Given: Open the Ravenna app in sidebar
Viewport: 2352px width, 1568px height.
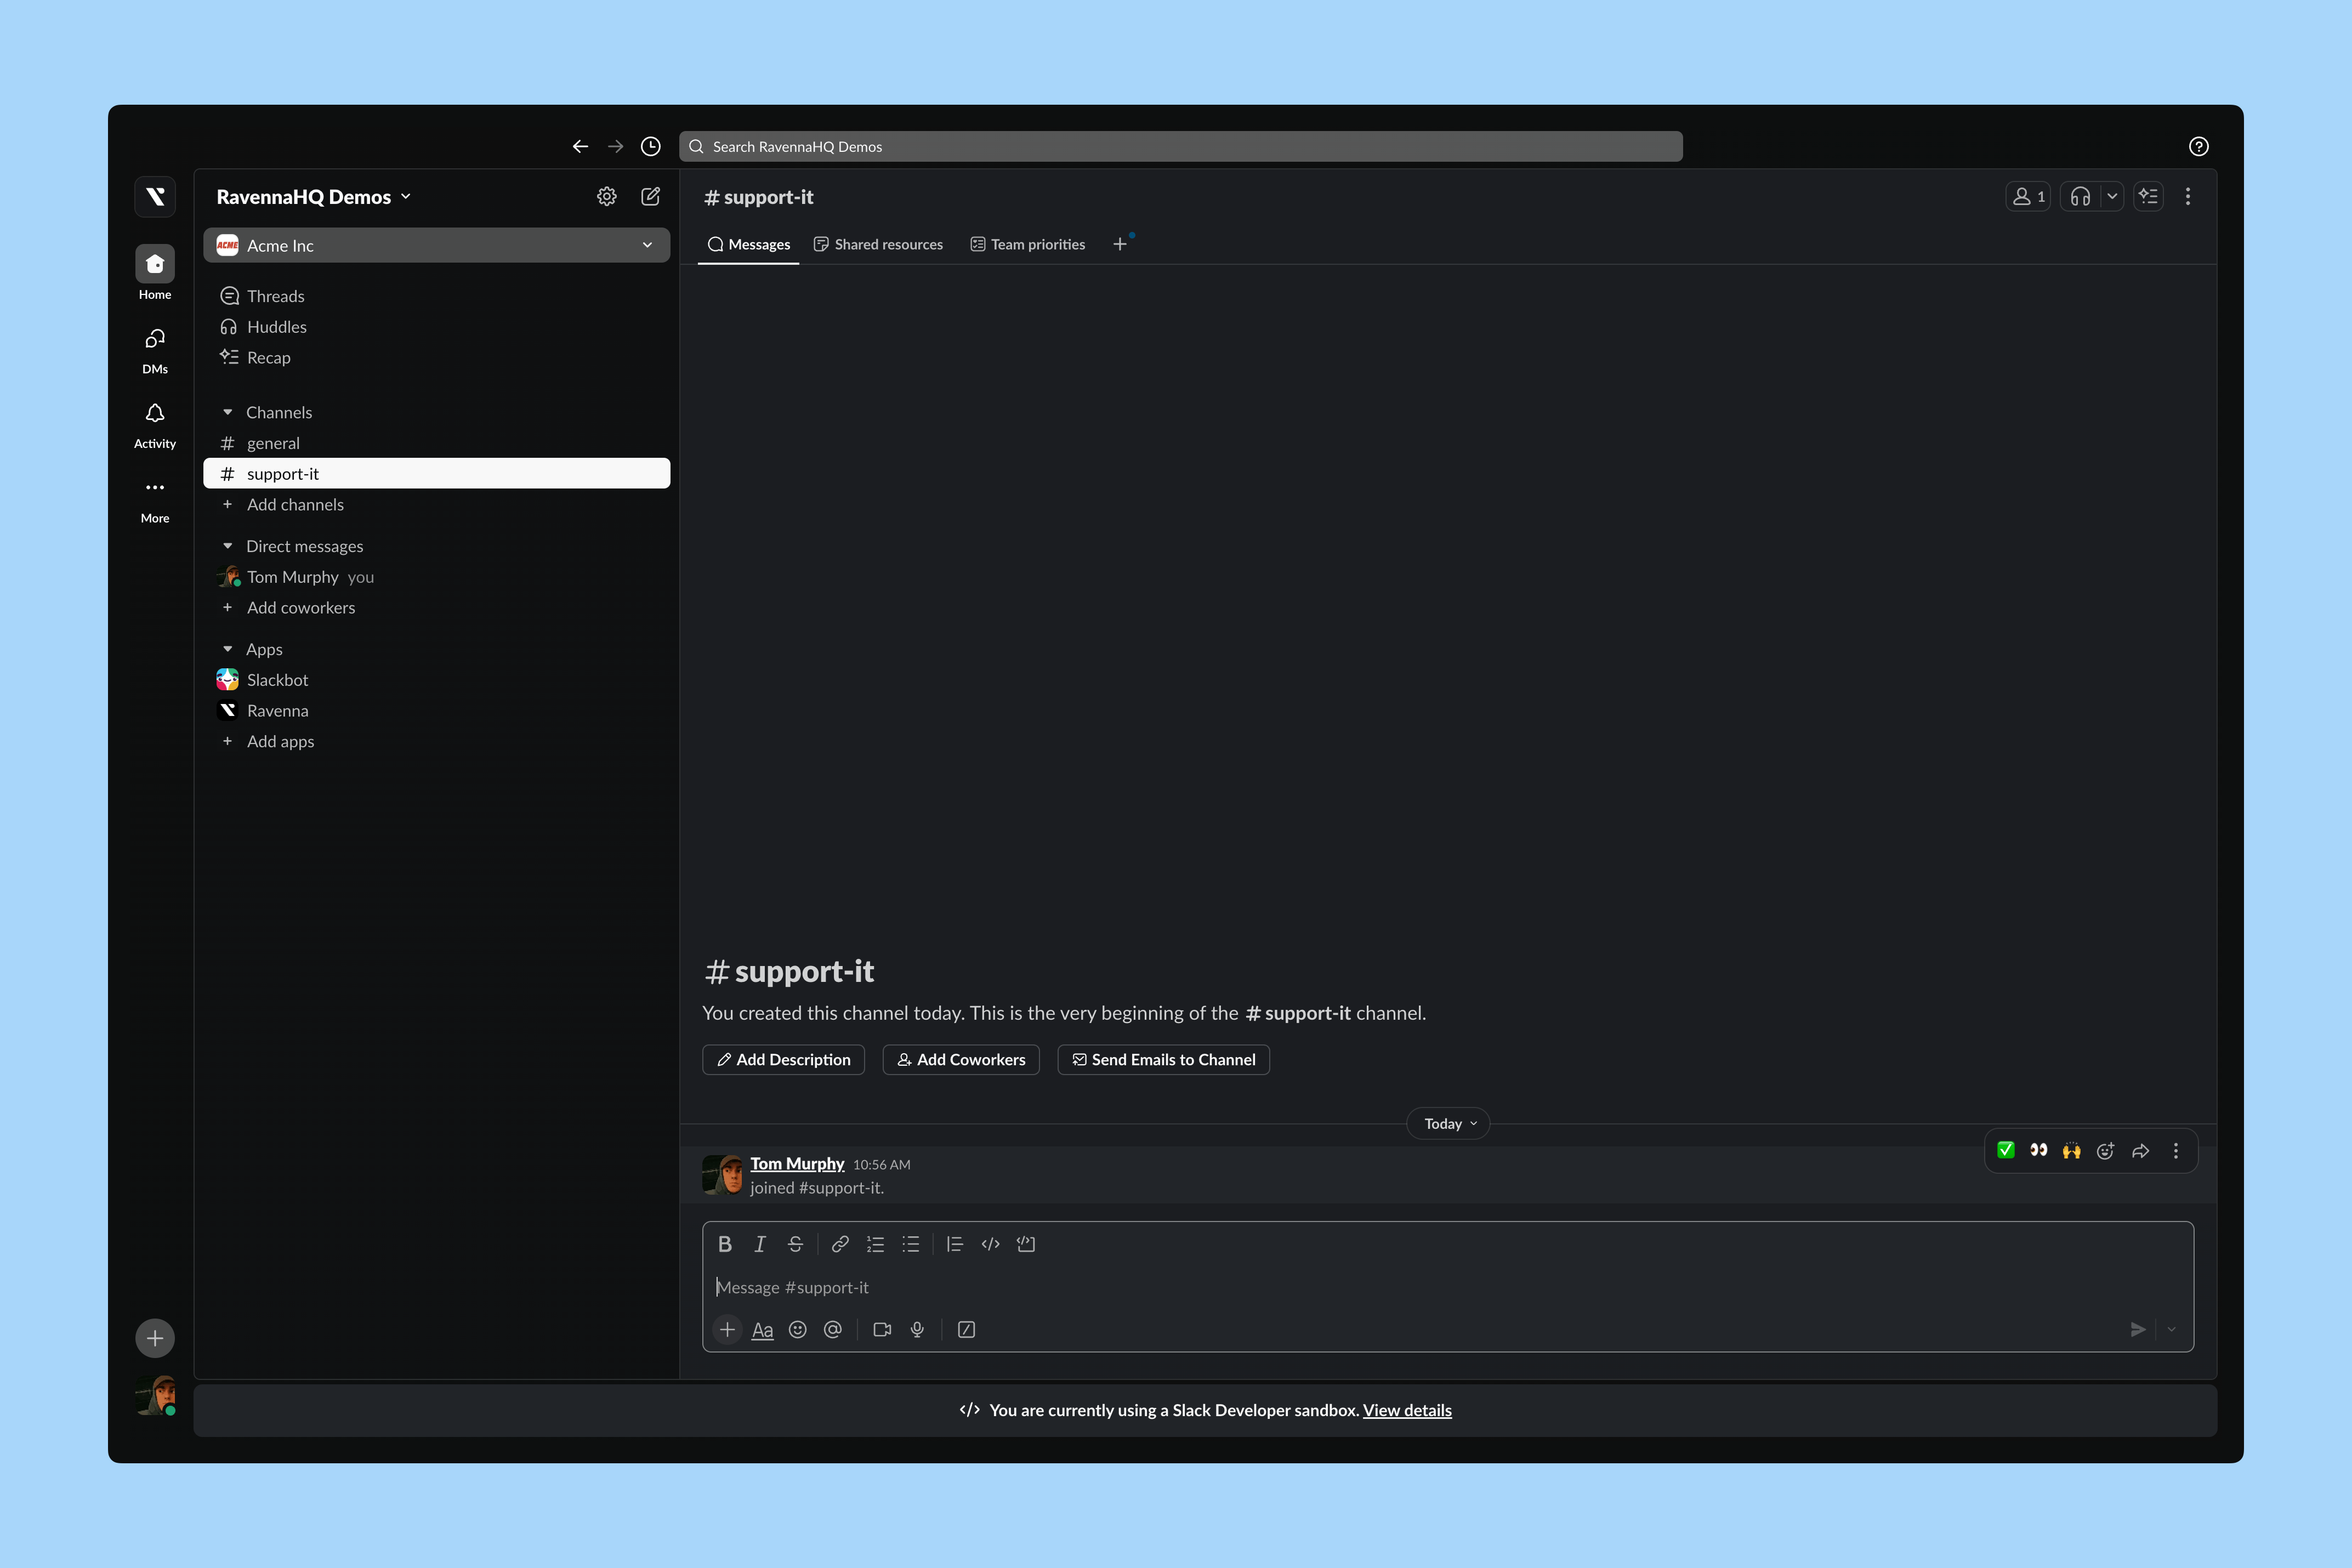Looking at the screenshot, I should [277, 710].
